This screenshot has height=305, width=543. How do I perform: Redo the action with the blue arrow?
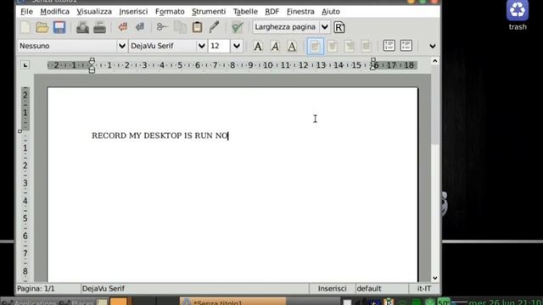point(140,27)
